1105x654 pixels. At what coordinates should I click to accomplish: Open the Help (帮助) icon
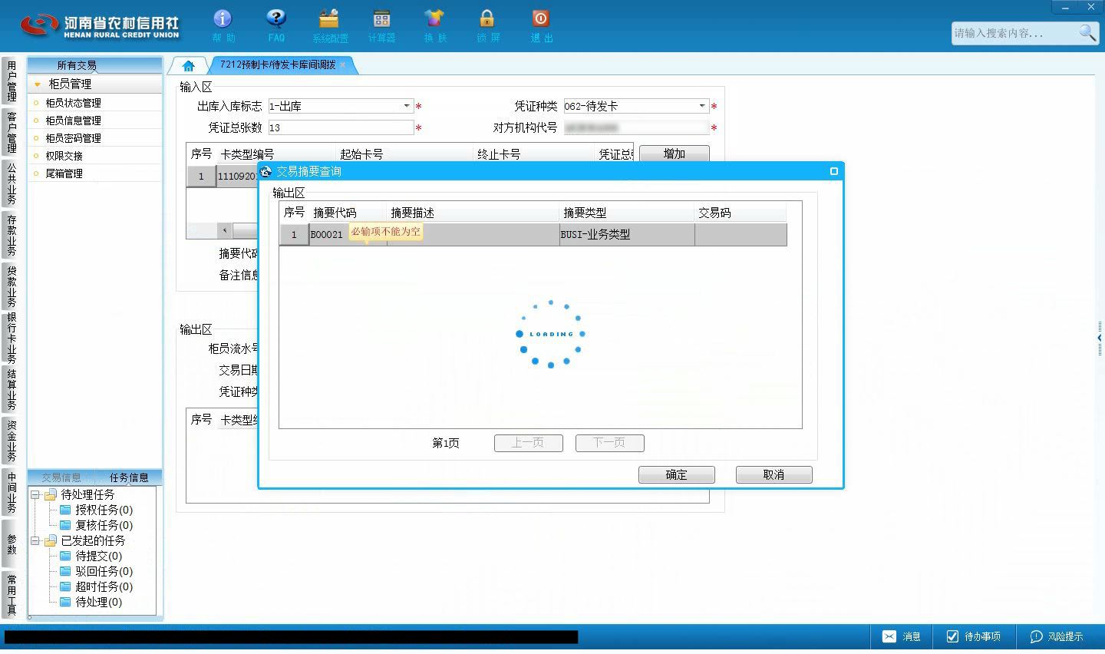click(x=223, y=19)
